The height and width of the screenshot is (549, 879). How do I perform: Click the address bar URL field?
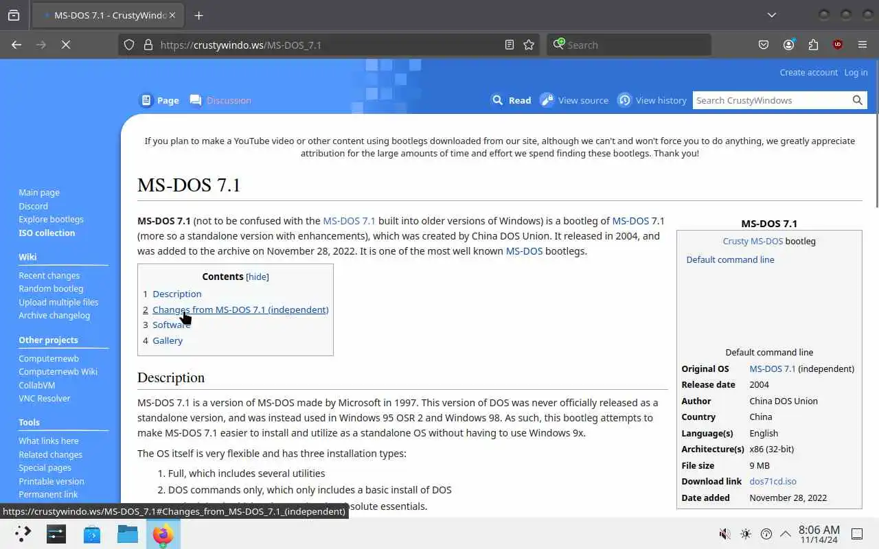click(330, 45)
